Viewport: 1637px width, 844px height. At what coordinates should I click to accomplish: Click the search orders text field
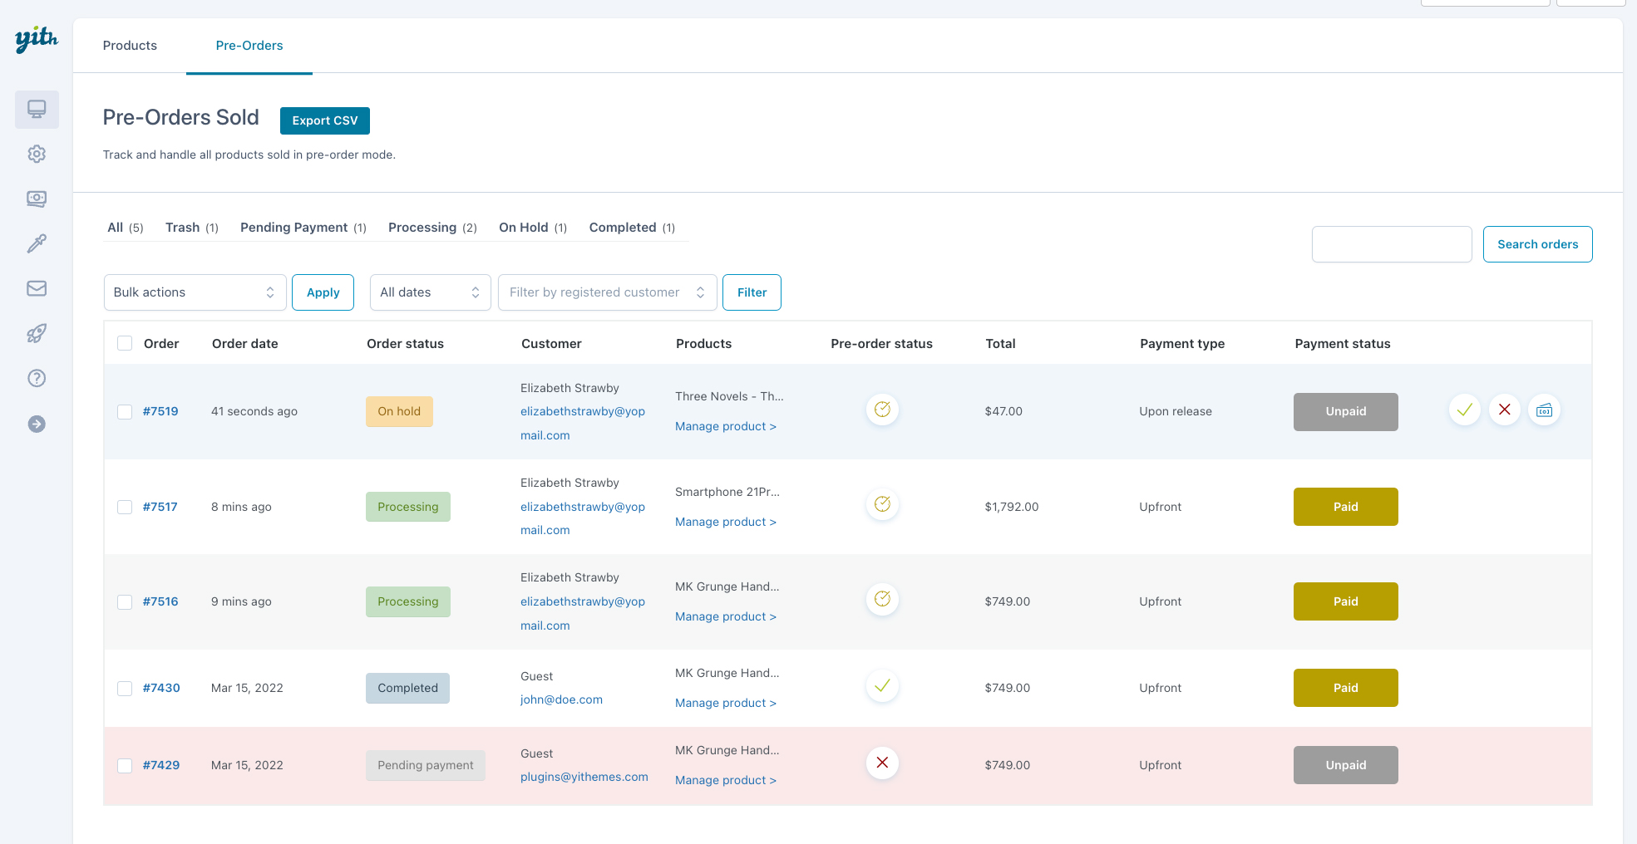point(1391,244)
